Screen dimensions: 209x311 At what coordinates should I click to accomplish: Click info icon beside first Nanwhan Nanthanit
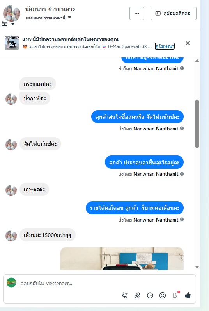pyautogui.click(x=182, y=68)
